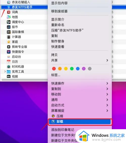Select the 词典 row text
Viewport: 126px width, 143px height.
[15, 12]
